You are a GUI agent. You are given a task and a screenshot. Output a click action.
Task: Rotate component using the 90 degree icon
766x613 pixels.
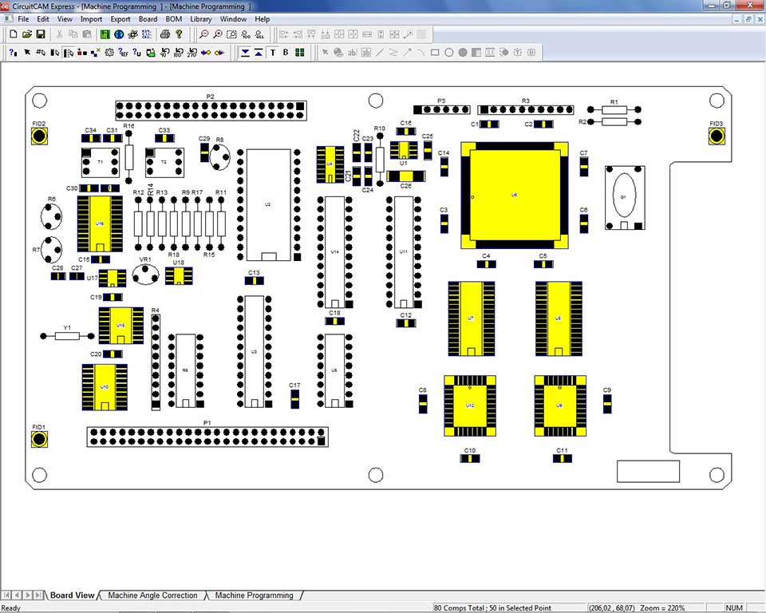point(164,53)
